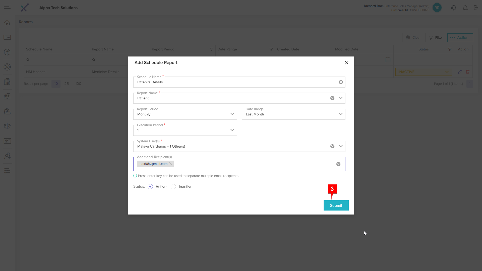Expand the Report Period dropdown
482x271 pixels.
(232, 114)
